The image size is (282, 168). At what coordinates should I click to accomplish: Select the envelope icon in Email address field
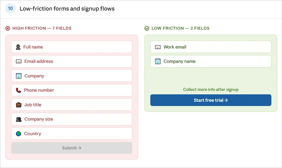(x=18, y=61)
